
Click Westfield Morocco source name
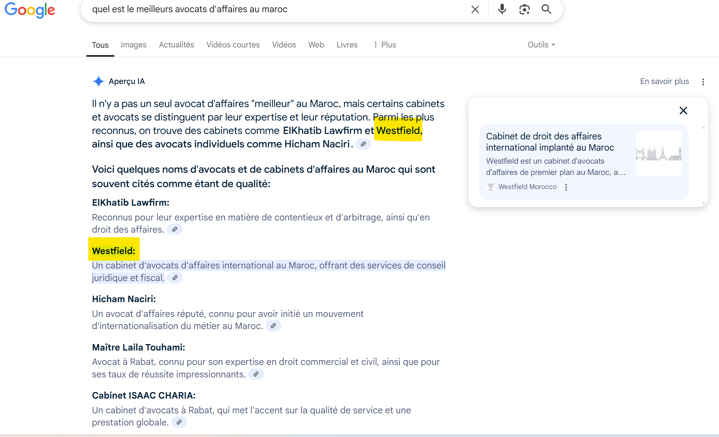click(527, 187)
